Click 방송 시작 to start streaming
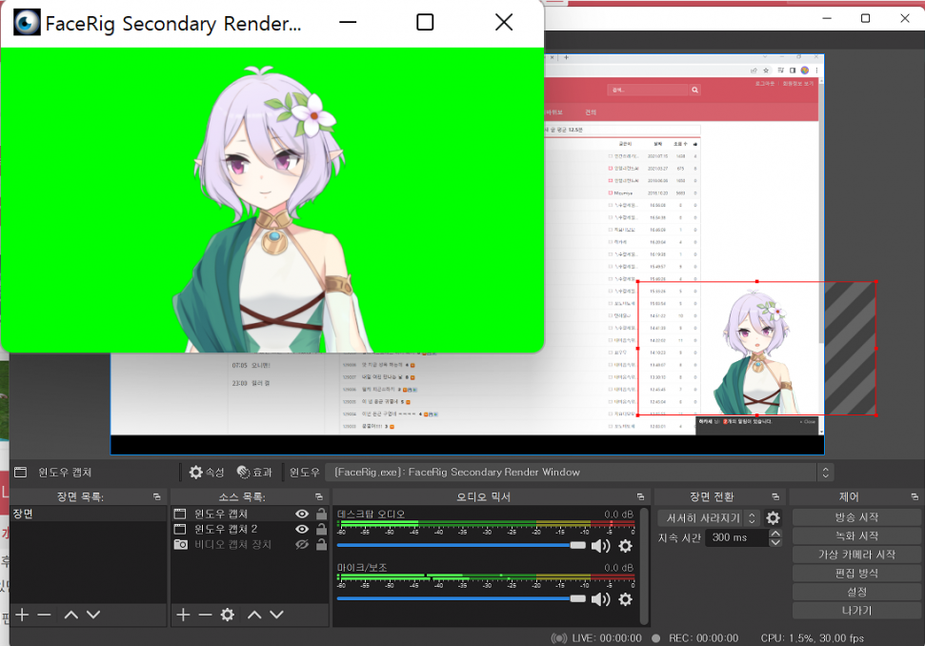The image size is (925, 646). (x=856, y=517)
